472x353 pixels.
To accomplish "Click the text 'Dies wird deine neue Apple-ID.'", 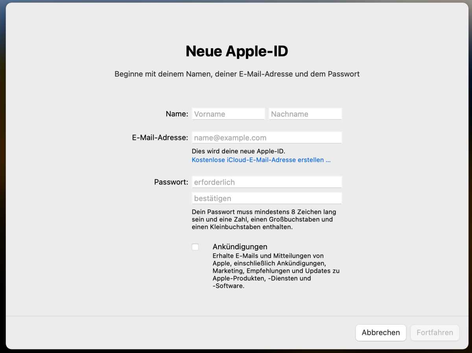I will tap(238, 151).
